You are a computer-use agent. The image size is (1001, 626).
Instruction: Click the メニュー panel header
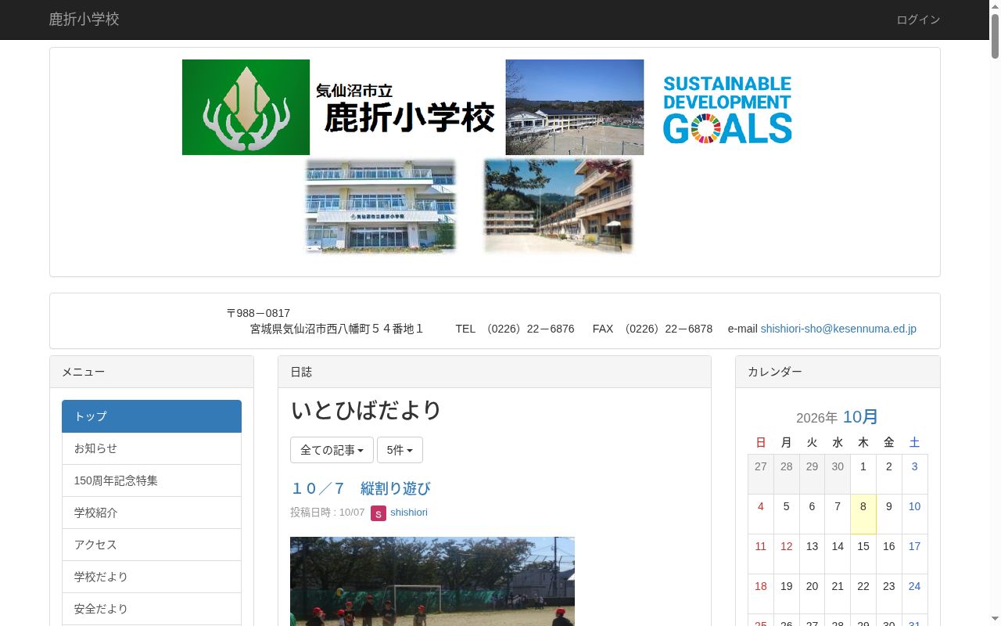point(152,372)
